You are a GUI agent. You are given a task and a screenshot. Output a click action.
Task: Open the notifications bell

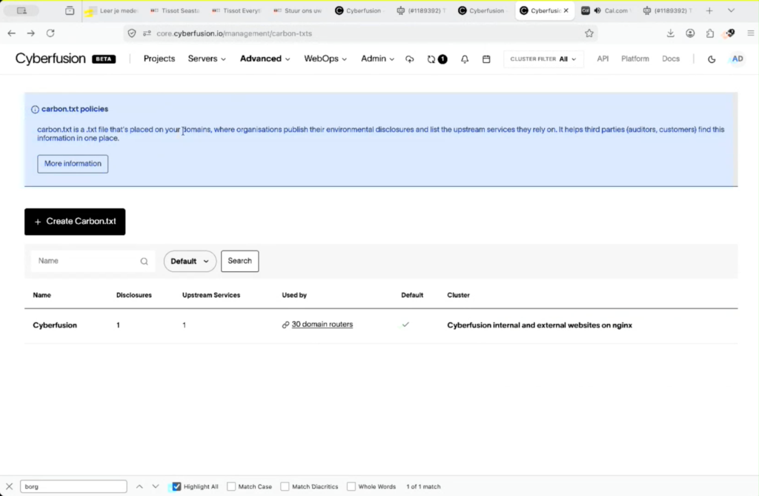point(464,59)
